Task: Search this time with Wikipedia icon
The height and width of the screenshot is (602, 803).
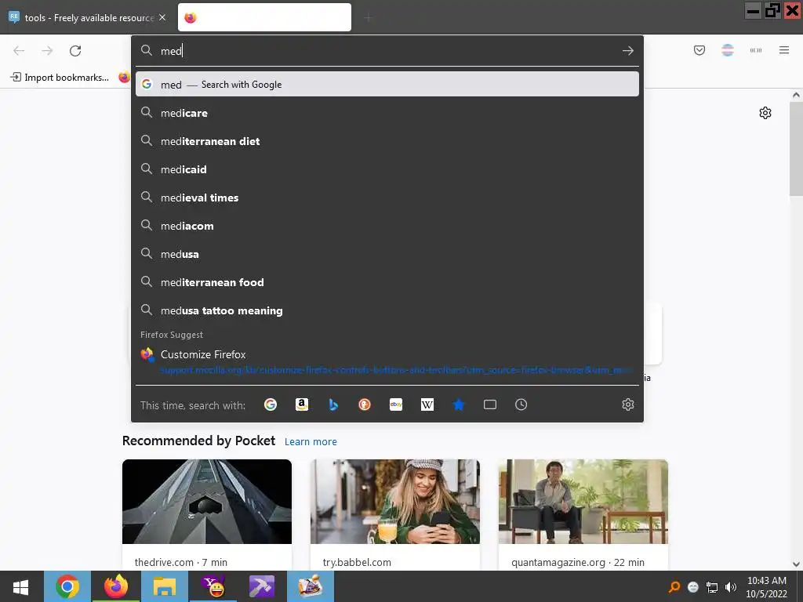Action: [x=427, y=405]
